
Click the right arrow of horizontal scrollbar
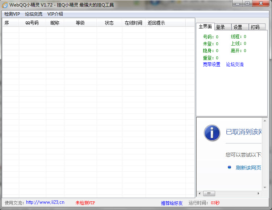(258, 193)
